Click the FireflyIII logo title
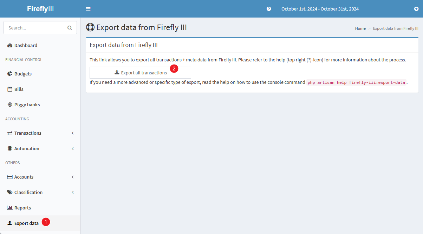423x234 pixels. pyautogui.click(x=40, y=9)
